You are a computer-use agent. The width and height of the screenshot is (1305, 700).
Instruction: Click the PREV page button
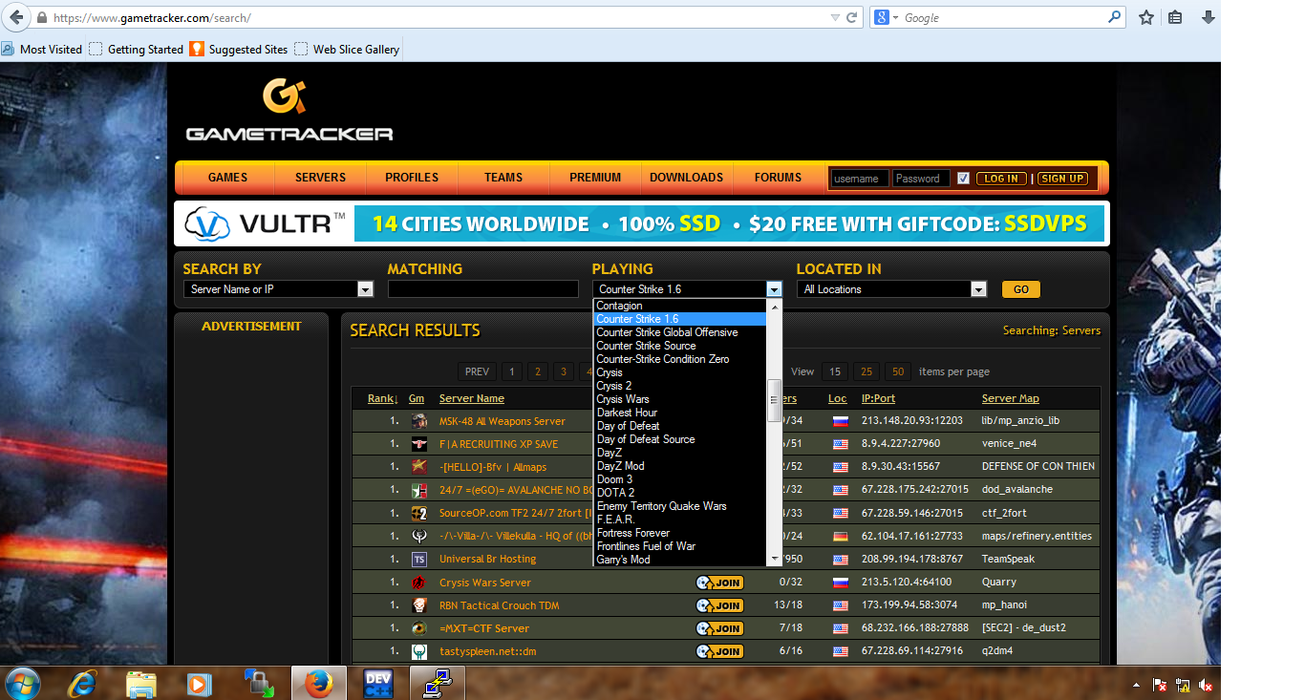[x=477, y=371]
